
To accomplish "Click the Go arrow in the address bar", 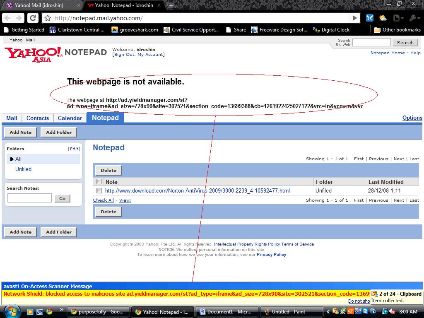I will [x=355, y=18].
